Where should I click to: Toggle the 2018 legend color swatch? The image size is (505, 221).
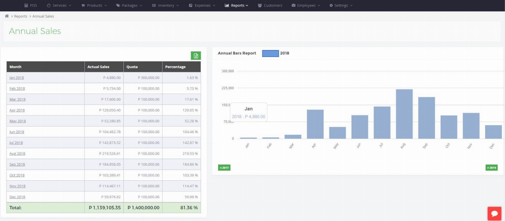point(270,53)
